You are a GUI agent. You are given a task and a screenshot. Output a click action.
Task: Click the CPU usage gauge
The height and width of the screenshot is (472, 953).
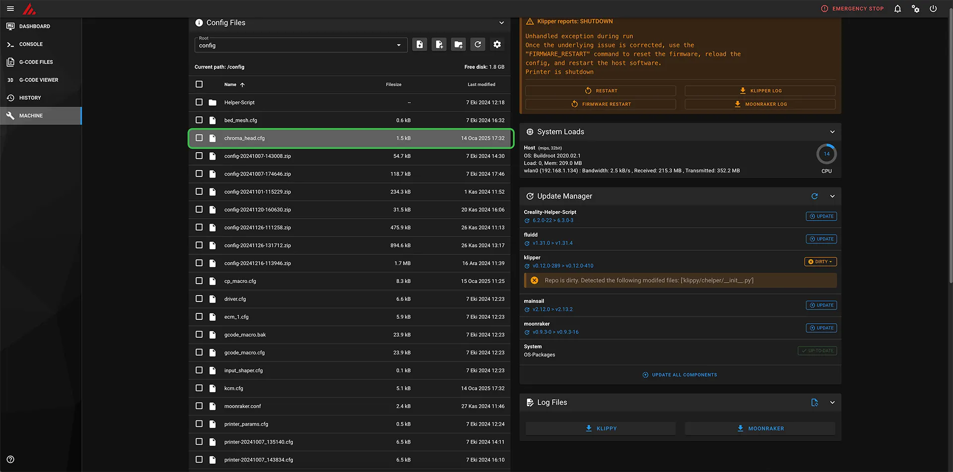coord(826,154)
